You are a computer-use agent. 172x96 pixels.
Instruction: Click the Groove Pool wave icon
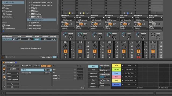click(x=3, y=58)
